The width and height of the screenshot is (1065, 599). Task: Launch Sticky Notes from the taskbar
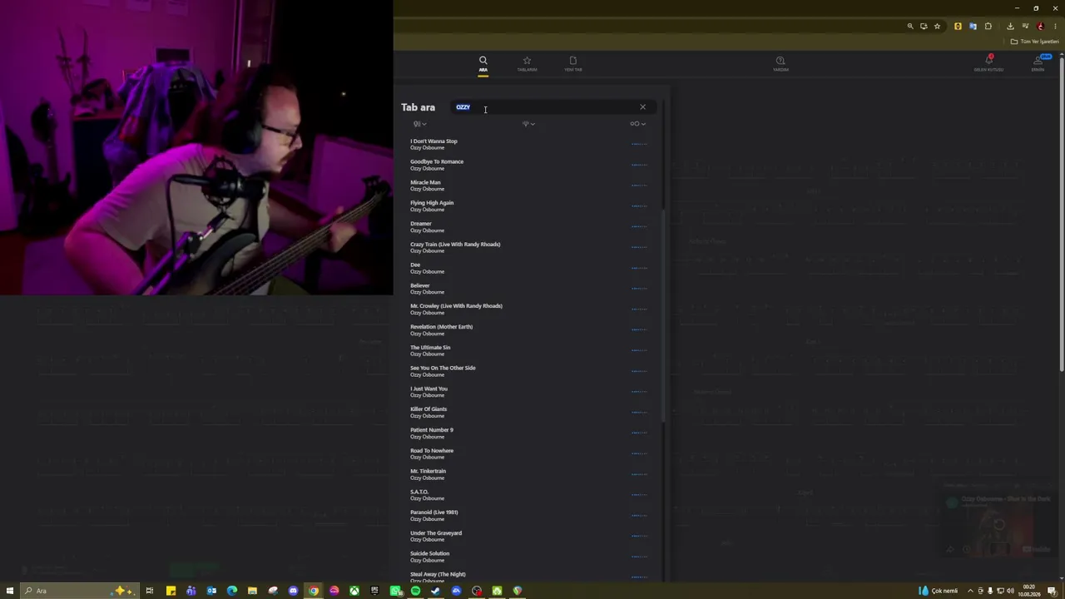171,591
